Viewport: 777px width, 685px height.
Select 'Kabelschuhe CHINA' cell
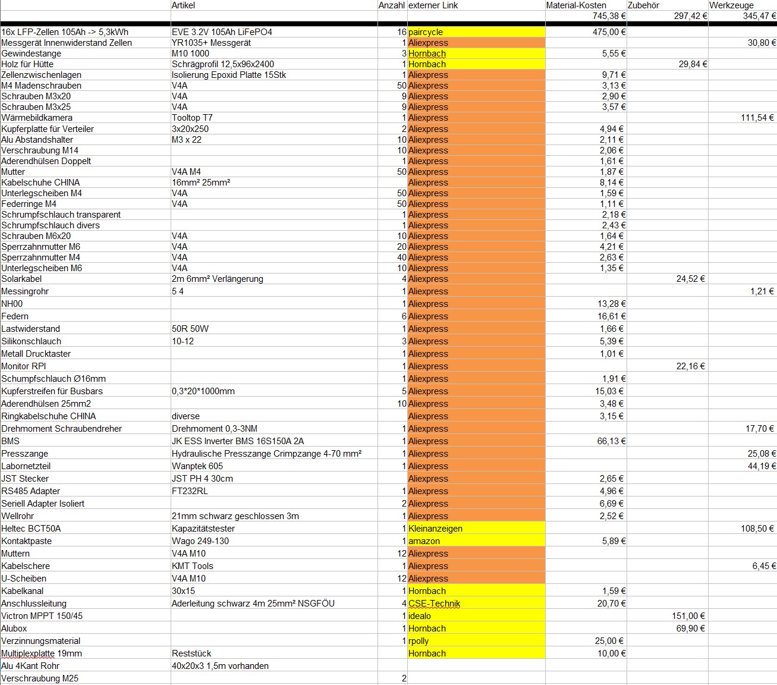pos(86,183)
